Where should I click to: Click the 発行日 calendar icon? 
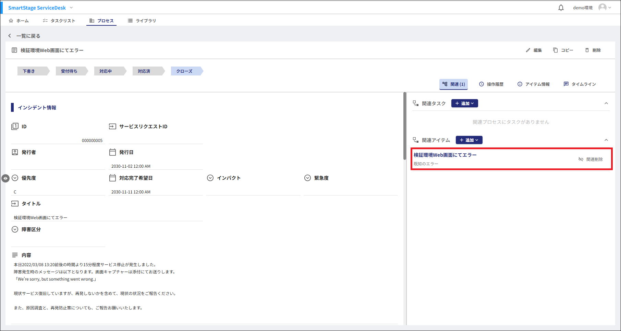tap(112, 152)
